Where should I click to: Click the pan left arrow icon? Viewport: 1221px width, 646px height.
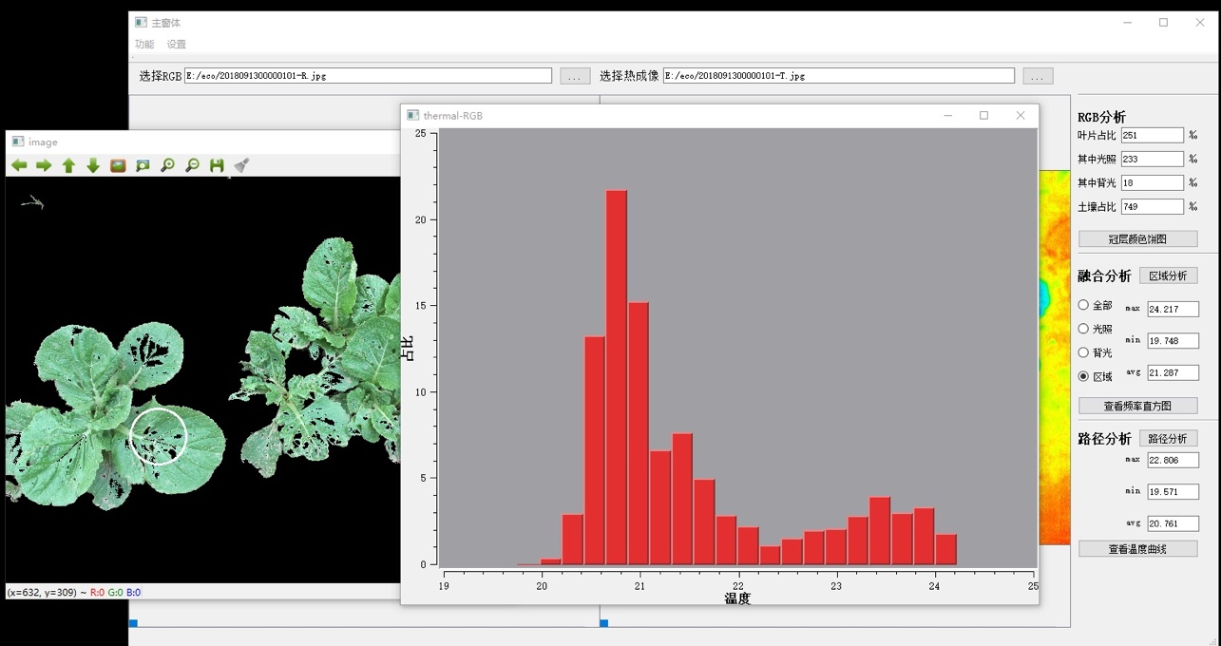click(19, 165)
